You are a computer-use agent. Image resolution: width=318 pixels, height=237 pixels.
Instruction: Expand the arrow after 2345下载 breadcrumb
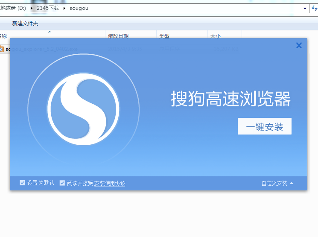point(64,8)
